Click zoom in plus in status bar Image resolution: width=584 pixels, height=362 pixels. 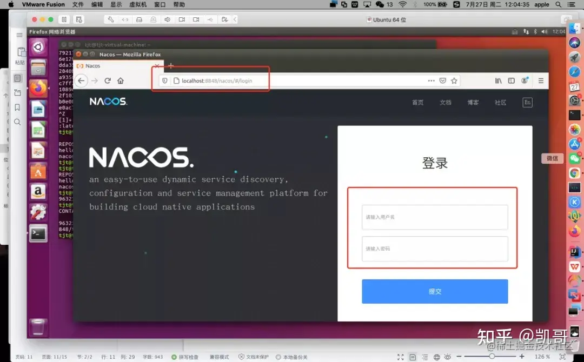[522, 357]
